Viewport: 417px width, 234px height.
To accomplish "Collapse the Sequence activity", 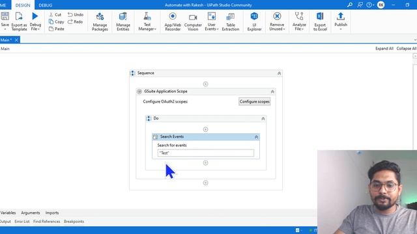I will [x=279, y=73].
